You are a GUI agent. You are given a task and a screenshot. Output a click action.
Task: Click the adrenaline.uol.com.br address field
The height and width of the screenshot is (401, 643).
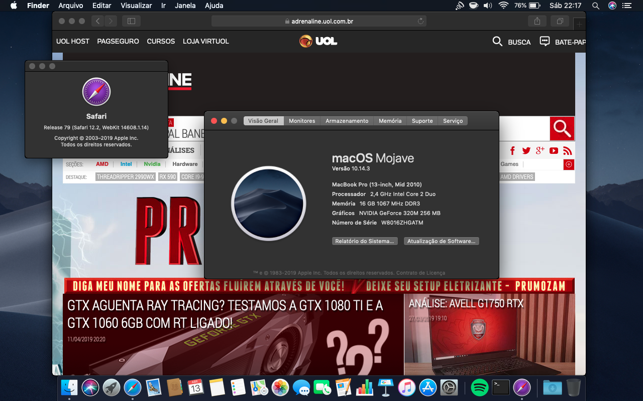tap(319, 21)
